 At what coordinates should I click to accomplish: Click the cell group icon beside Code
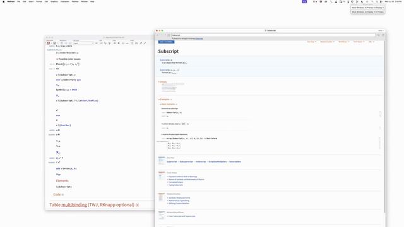point(62,195)
